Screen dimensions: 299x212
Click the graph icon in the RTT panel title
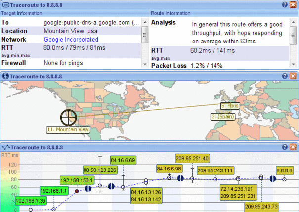6,147
